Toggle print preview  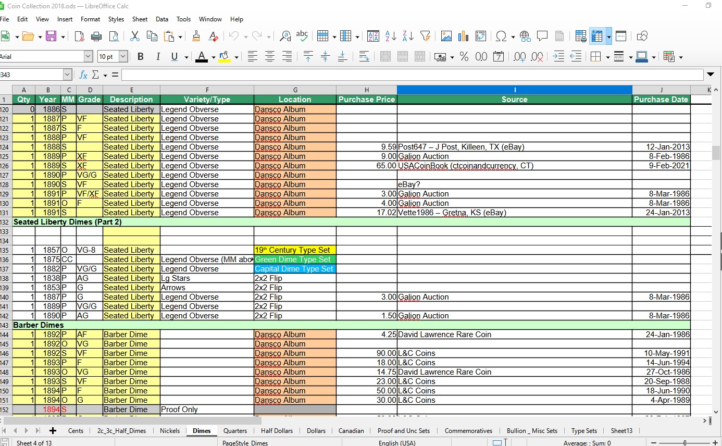click(x=114, y=36)
